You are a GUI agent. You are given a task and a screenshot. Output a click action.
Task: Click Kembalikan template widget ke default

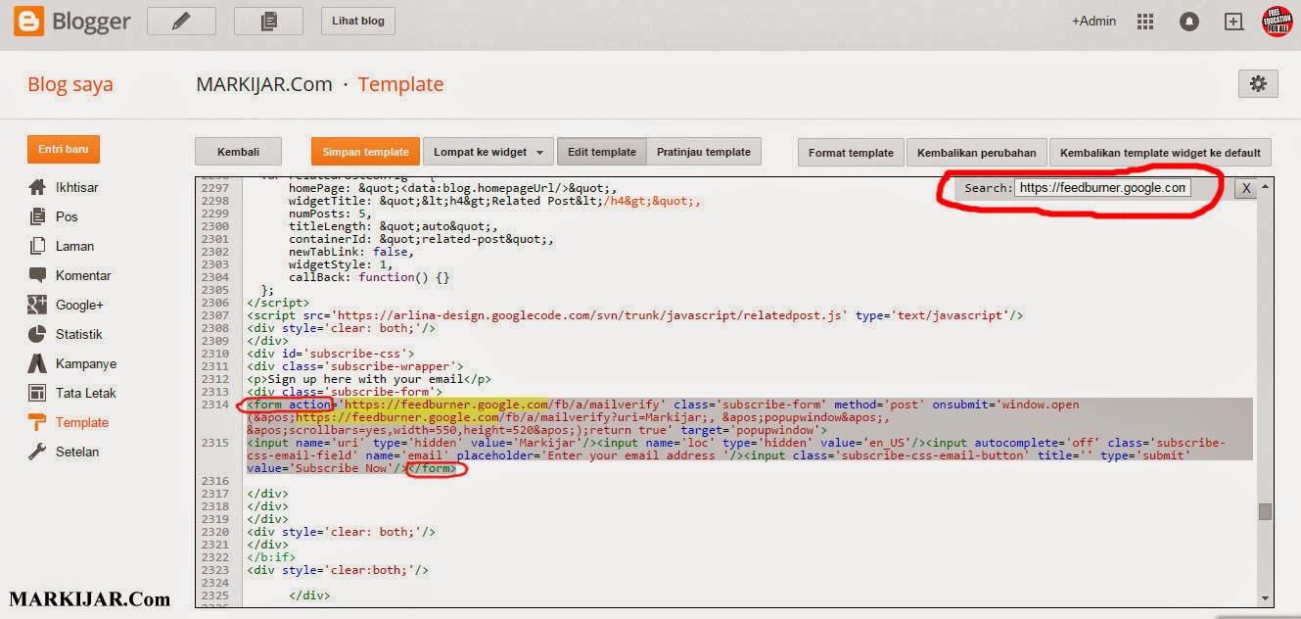(x=1160, y=152)
